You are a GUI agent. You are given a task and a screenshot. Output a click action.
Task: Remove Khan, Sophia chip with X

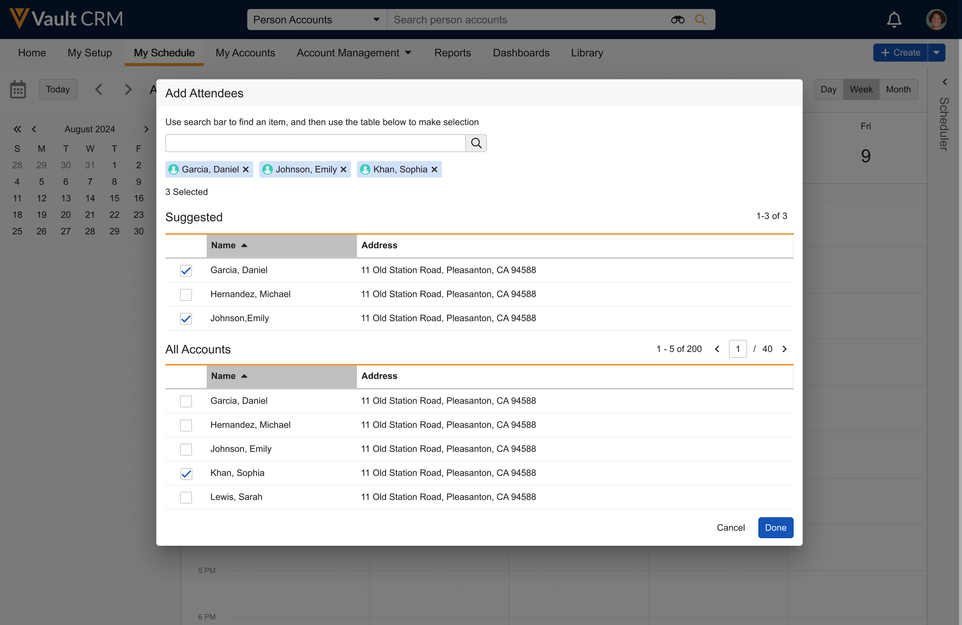434,170
